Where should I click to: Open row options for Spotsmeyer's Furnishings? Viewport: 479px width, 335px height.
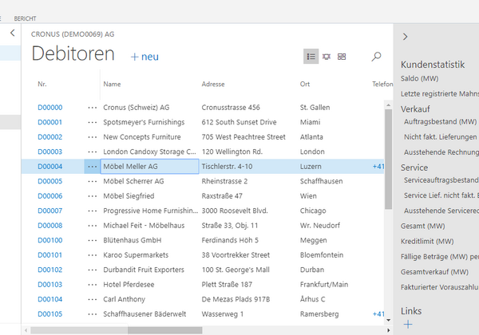coord(92,123)
